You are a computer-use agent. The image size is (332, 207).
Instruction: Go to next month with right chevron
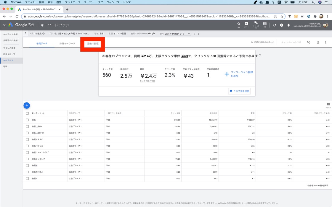click(199, 34)
